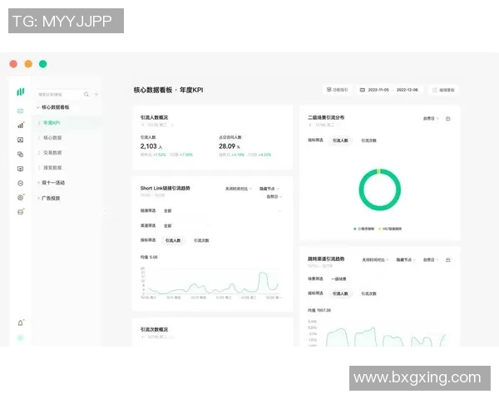This screenshot has height=399, width=499.
Task: Select 核心数据 in the sidebar tree
Action: (x=52, y=137)
